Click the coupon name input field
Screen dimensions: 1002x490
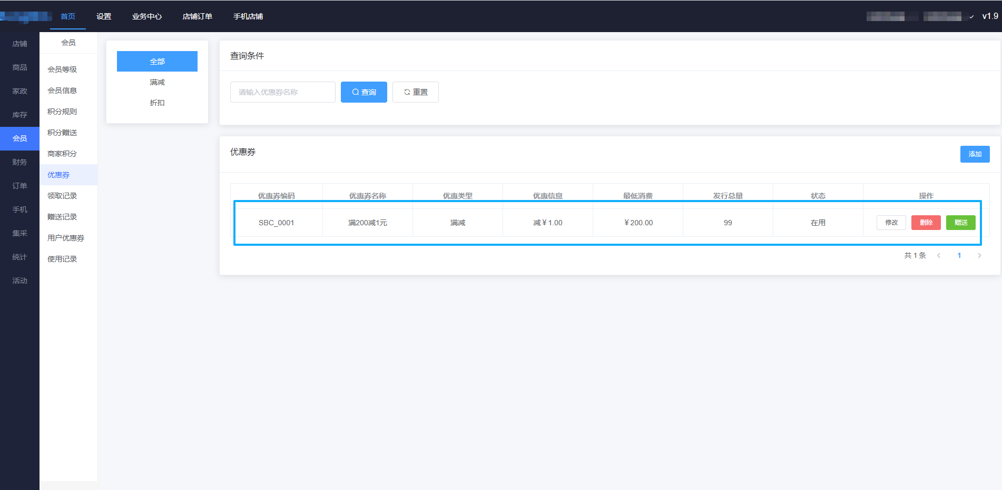pos(282,92)
